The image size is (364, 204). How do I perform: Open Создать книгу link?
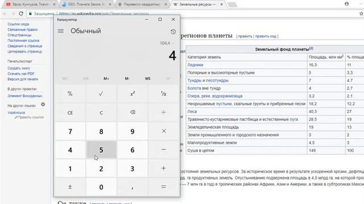(19, 68)
